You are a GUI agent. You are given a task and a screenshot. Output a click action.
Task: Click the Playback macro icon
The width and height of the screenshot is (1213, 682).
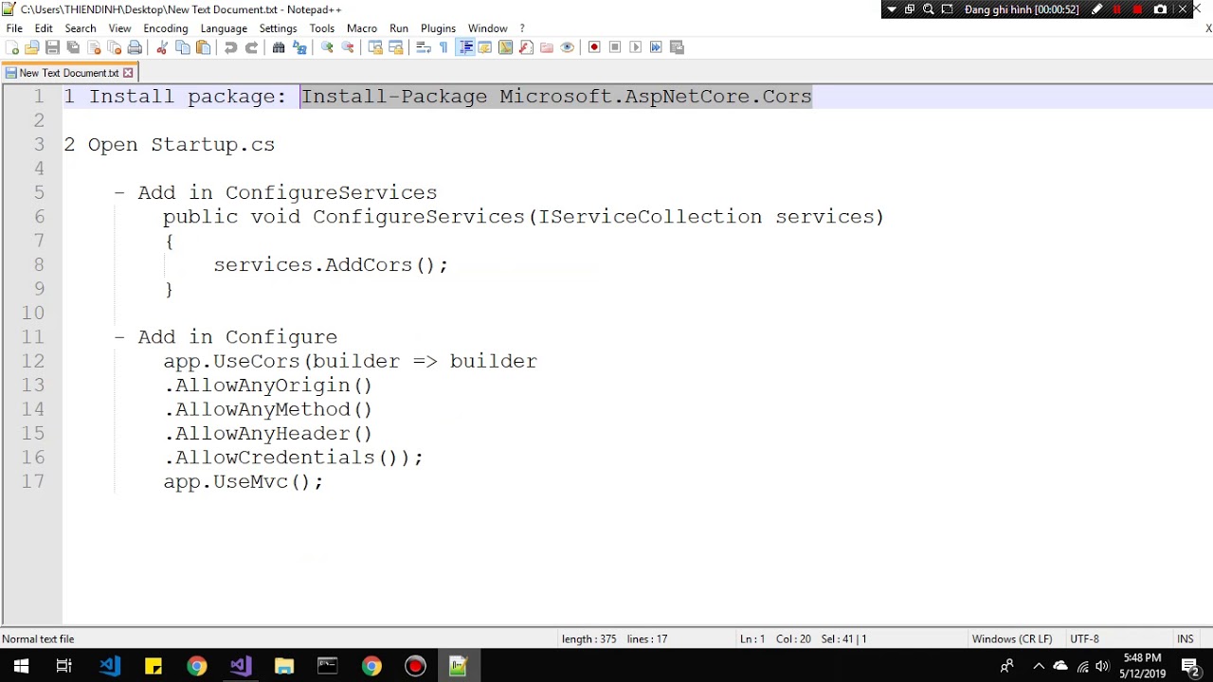point(635,47)
